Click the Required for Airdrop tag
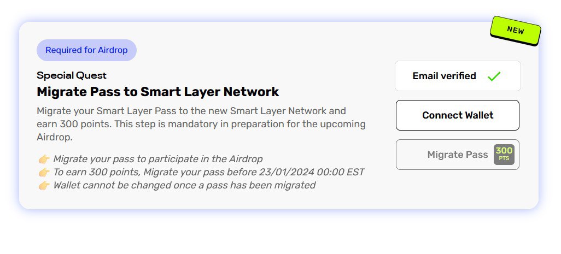 (x=86, y=50)
